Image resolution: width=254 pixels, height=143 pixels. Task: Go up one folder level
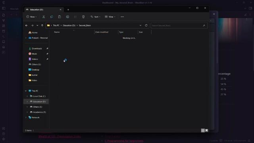pyautogui.click(x=42, y=25)
